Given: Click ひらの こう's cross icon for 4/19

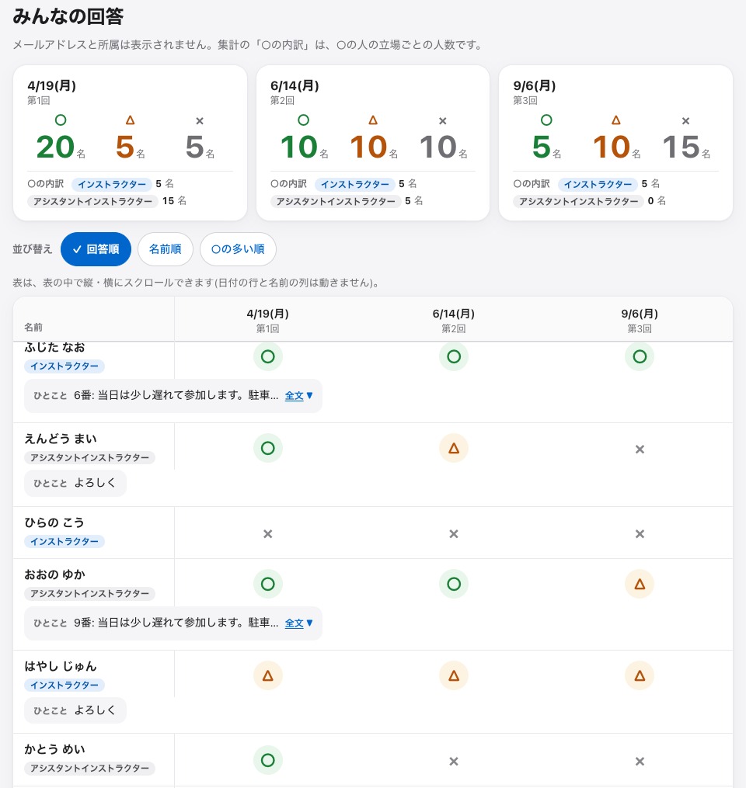Looking at the screenshot, I should [267, 533].
